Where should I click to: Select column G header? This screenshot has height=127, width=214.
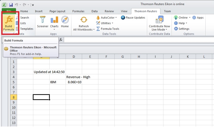tap(123, 57)
